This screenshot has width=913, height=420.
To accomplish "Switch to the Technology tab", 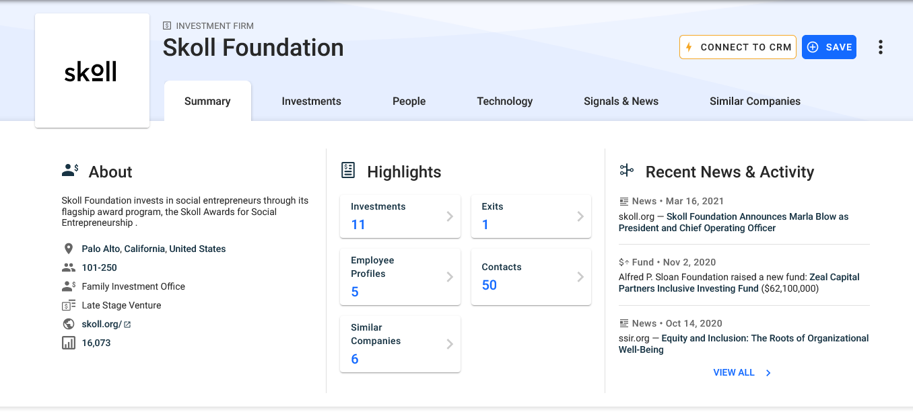I will [x=505, y=101].
